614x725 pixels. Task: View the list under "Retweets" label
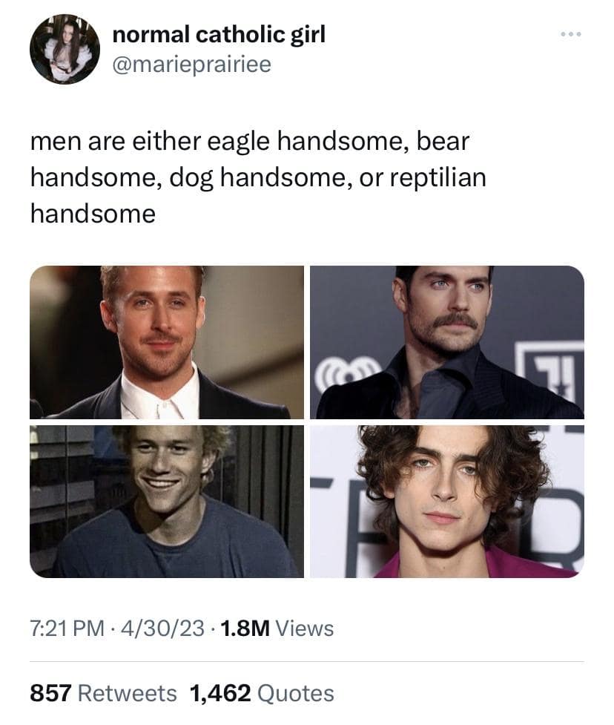(x=127, y=693)
